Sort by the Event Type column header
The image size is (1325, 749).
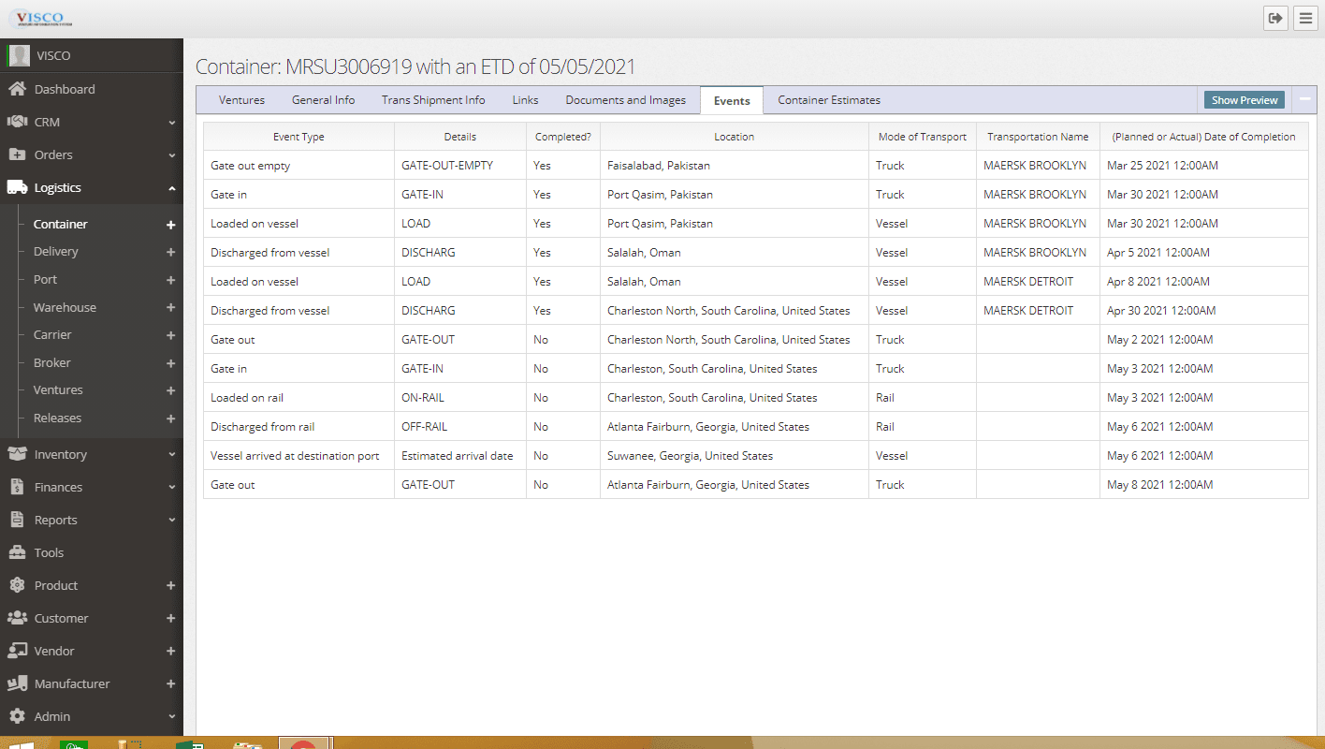tap(298, 137)
